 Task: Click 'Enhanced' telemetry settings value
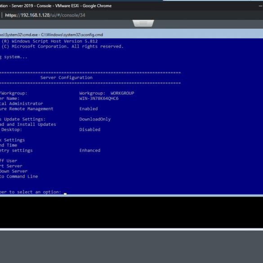click(x=90, y=151)
